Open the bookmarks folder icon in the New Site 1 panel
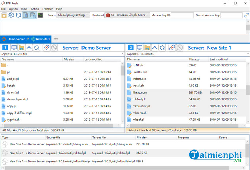 (x=147, y=48)
